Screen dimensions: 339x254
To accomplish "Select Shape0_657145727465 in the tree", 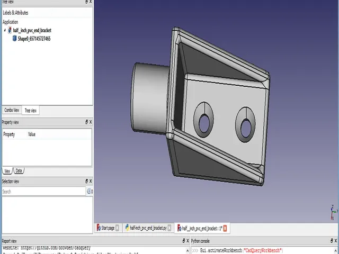I will tap(34, 39).
